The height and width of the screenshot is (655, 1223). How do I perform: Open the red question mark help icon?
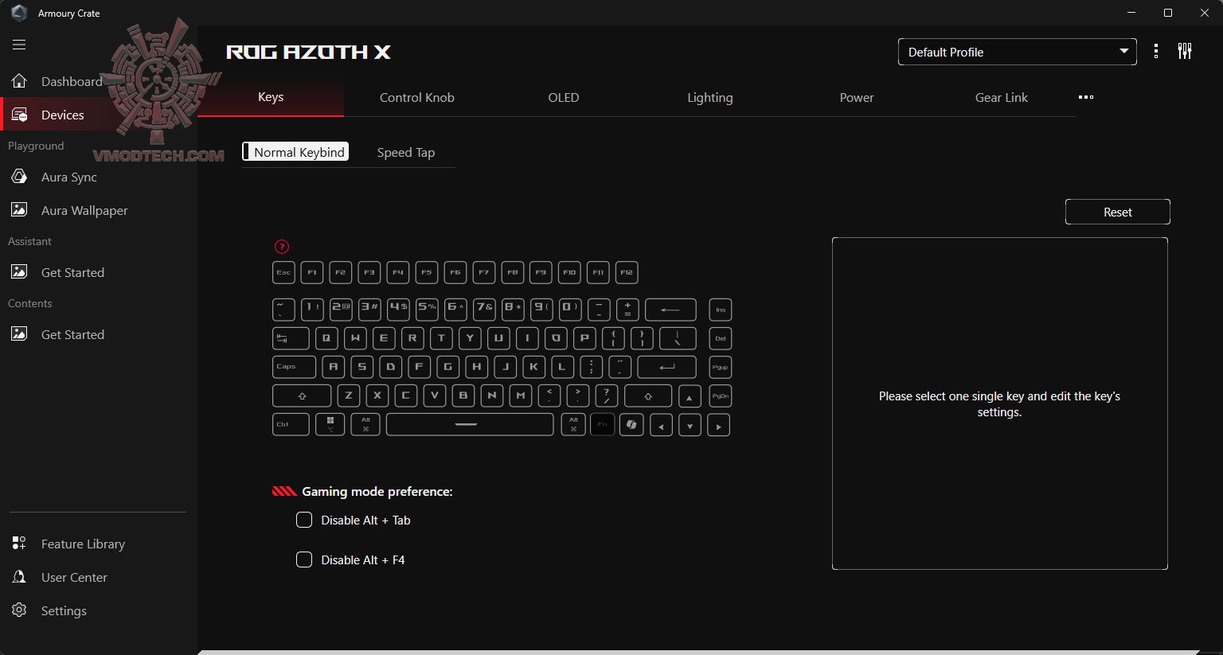point(281,247)
